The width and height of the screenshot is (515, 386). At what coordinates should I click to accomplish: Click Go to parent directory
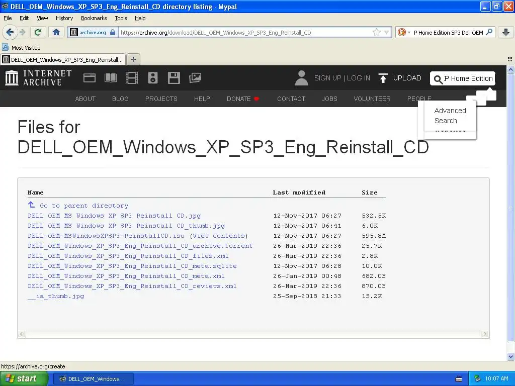coord(84,206)
